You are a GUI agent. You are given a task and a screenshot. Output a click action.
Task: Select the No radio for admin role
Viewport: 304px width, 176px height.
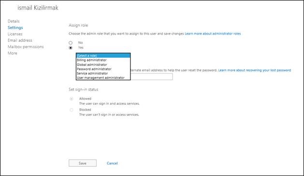71,43
